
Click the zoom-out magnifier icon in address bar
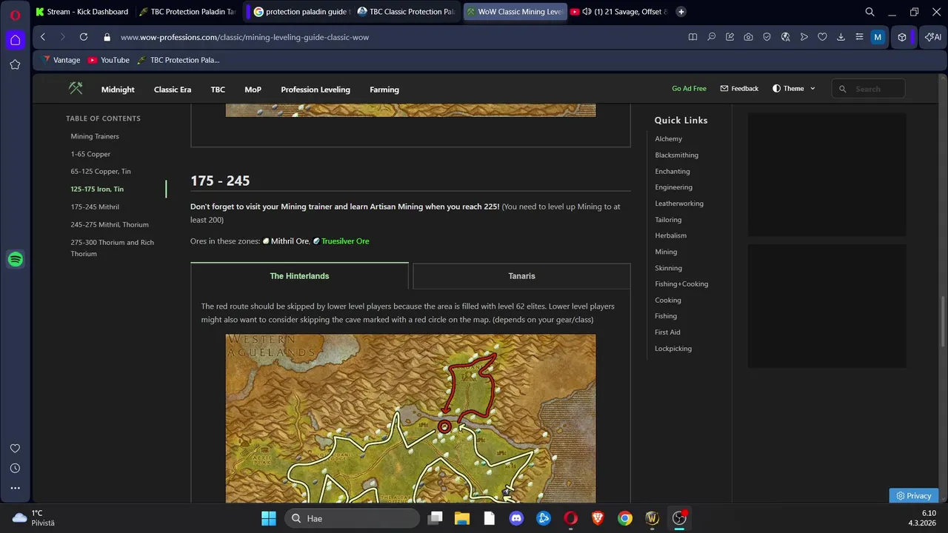point(711,37)
